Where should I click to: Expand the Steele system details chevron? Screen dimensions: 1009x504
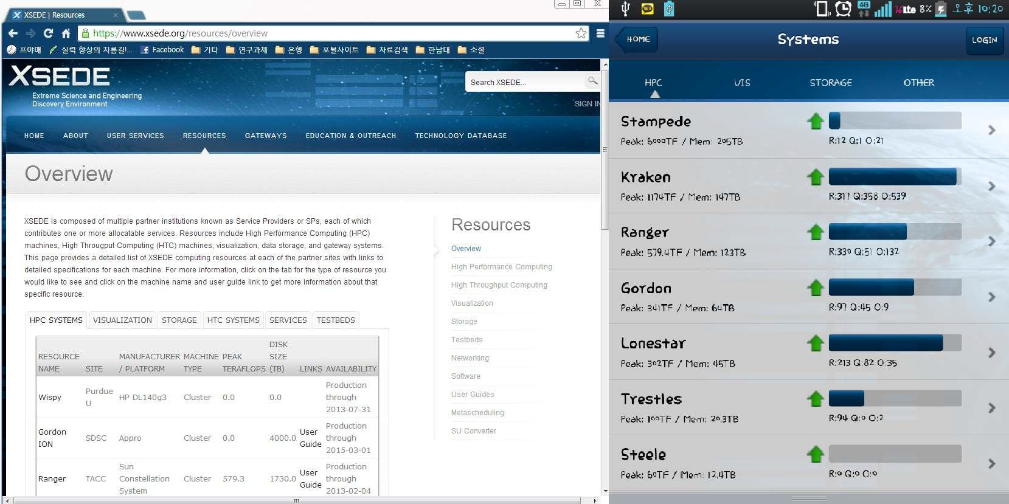(992, 463)
